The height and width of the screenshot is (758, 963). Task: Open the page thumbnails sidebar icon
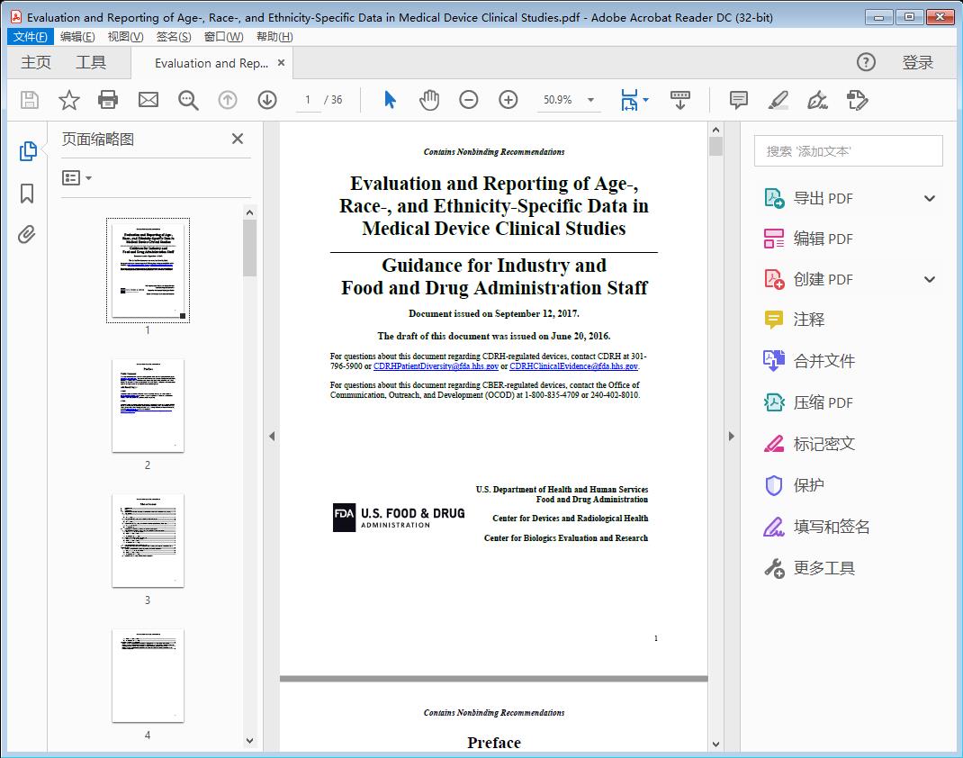(28, 151)
